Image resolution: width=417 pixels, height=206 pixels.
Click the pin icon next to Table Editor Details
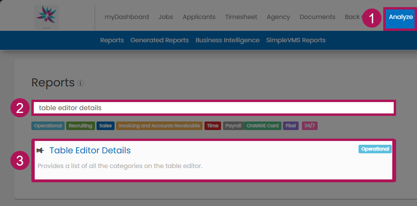coord(40,150)
